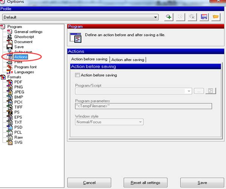Select the Action before saving tab

coord(89,59)
